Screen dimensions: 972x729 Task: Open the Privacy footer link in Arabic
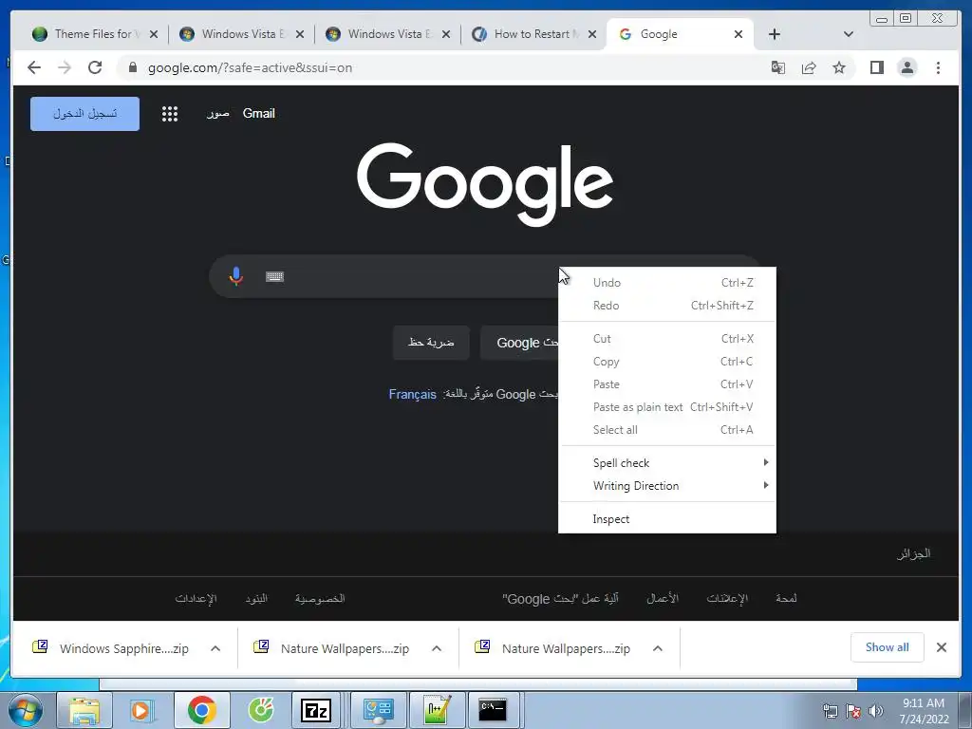coord(320,598)
